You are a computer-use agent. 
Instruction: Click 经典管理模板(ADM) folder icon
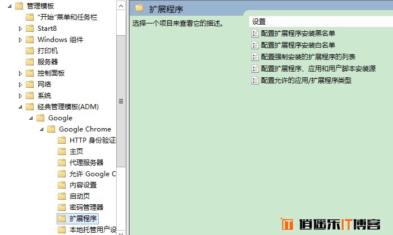(x=30, y=107)
